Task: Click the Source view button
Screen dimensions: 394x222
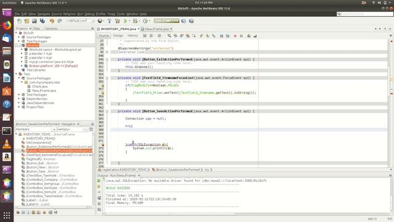Action: [103, 36]
